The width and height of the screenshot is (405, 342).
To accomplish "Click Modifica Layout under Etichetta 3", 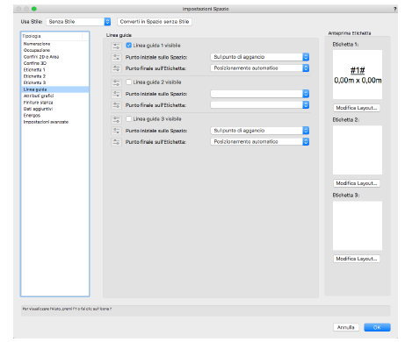I will [357, 259].
